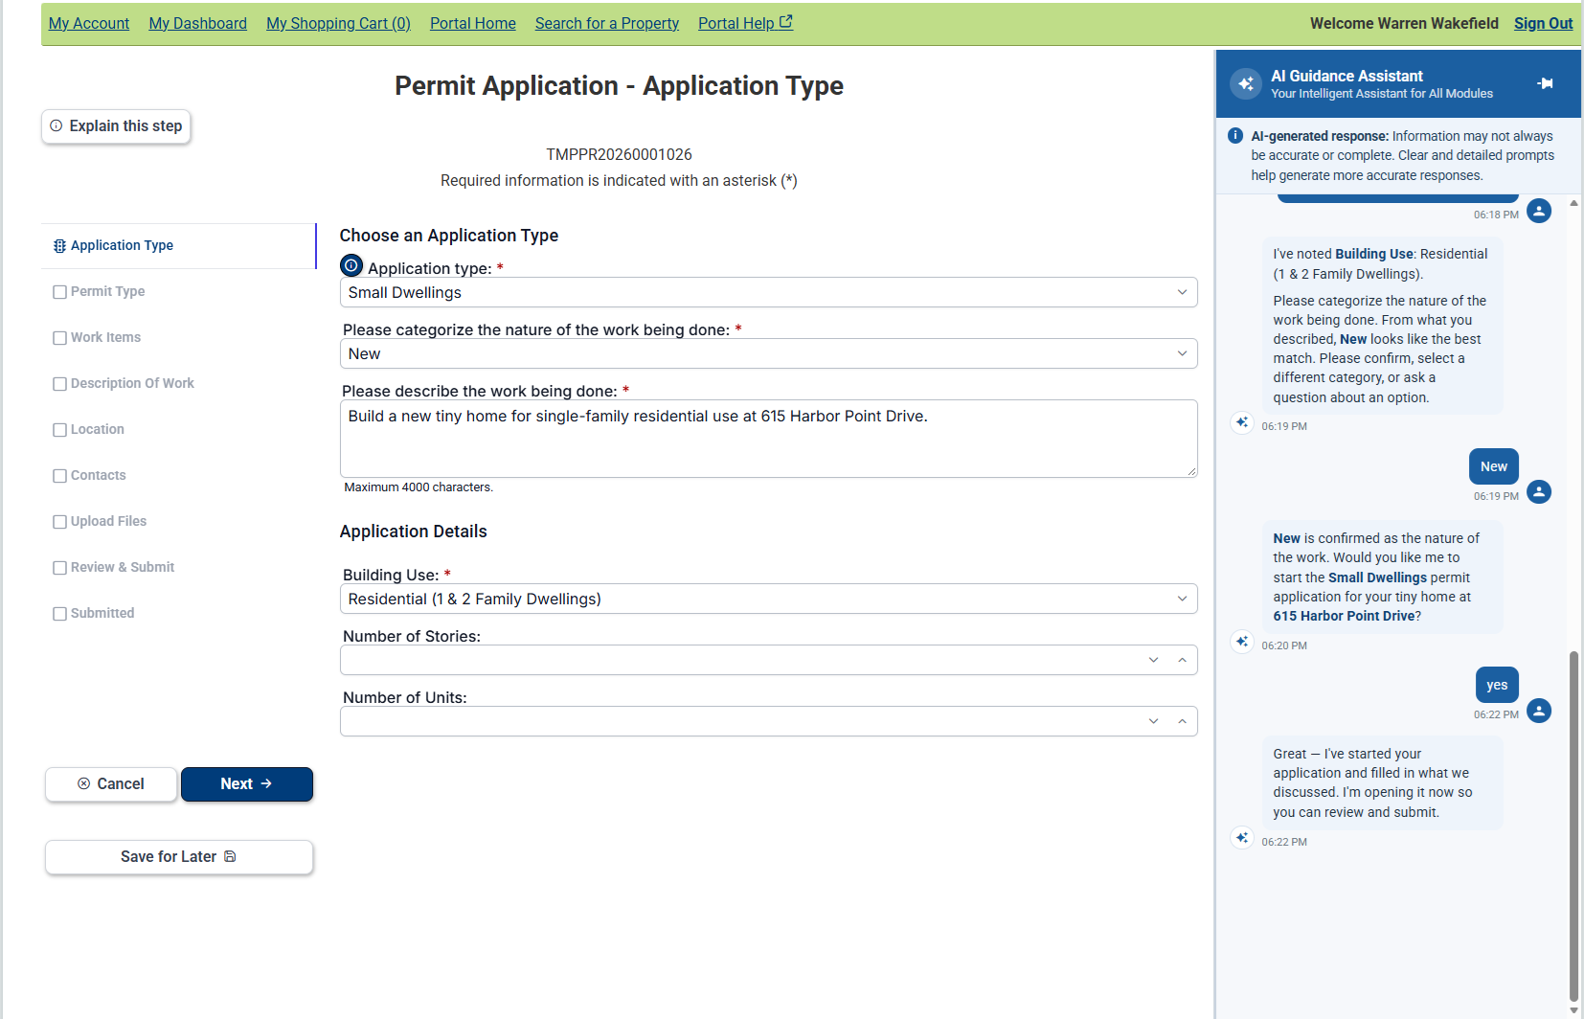Increase the Number of Units value

pos(1182,721)
